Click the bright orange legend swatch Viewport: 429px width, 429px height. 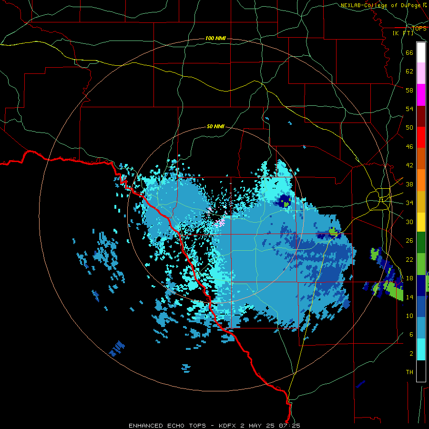421,180
